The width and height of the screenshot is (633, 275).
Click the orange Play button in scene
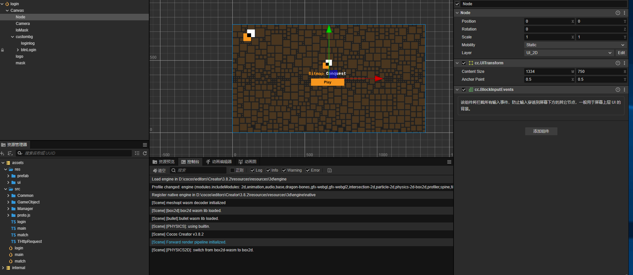click(x=328, y=82)
